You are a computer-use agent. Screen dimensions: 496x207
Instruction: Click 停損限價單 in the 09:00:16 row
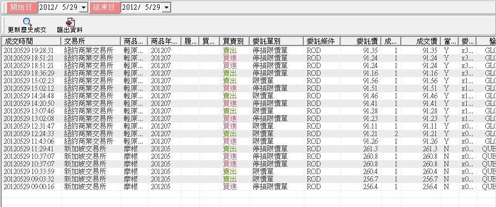[270, 187]
